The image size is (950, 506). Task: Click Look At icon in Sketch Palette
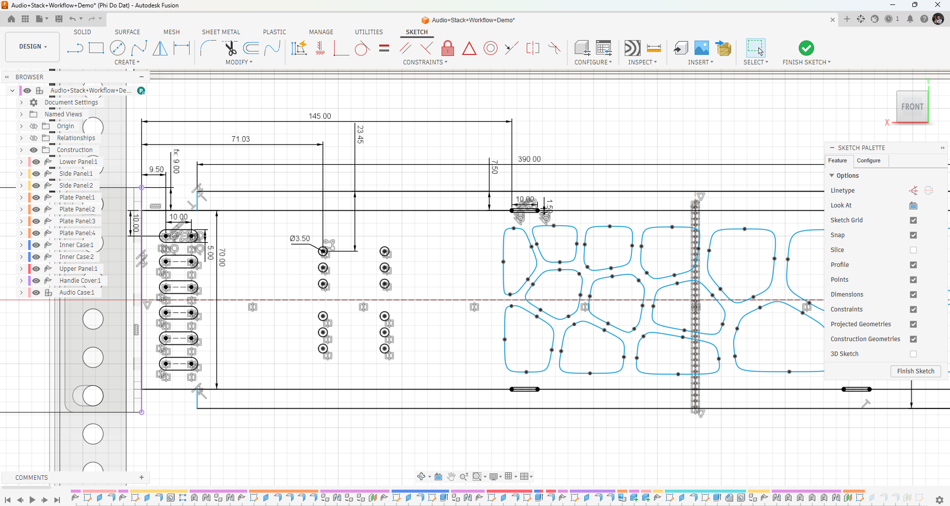[x=913, y=205]
